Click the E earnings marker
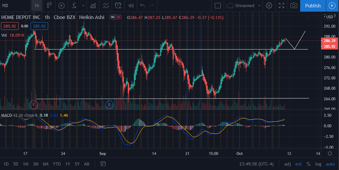Screen dimensions: 339x170 click(x=33, y=104)
